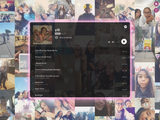160x120 pixels.
Task: Open the sunflower crown filter photo
Action: [85, 10]
